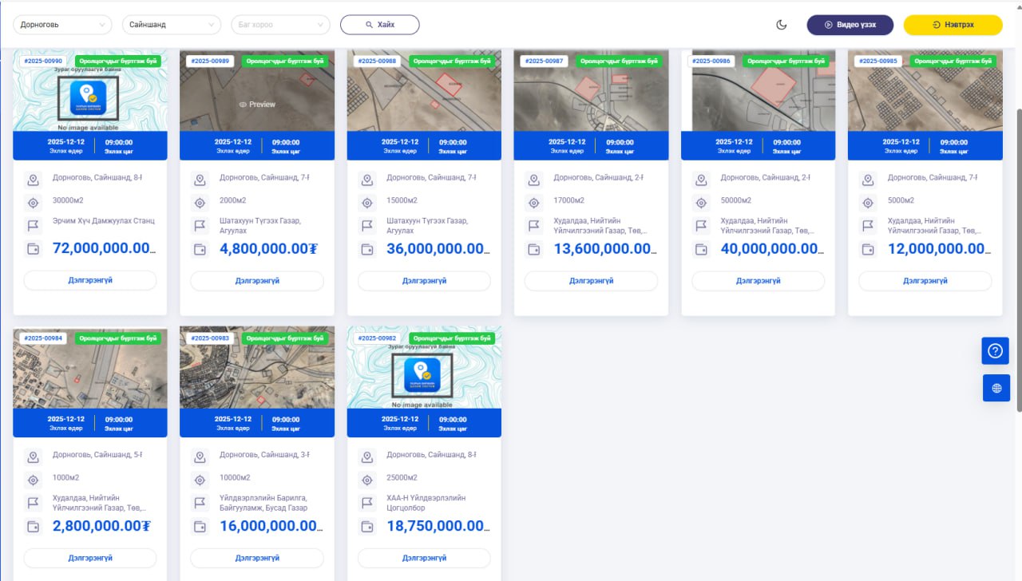The height and width of the screenshot is (581, 1022).
Task: Open the Дорноговь province dropdown
Action: pyautogui.click(x=62, y=25)
